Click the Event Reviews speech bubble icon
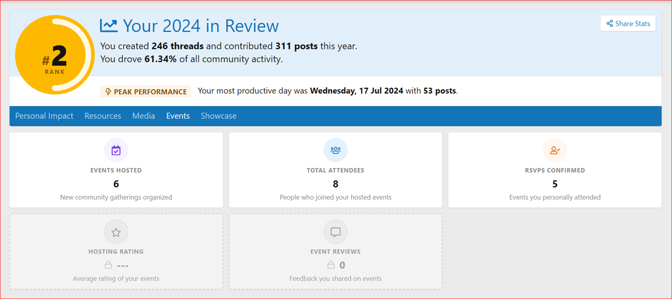This screenshot has width=672, height=299. point(336,232)
